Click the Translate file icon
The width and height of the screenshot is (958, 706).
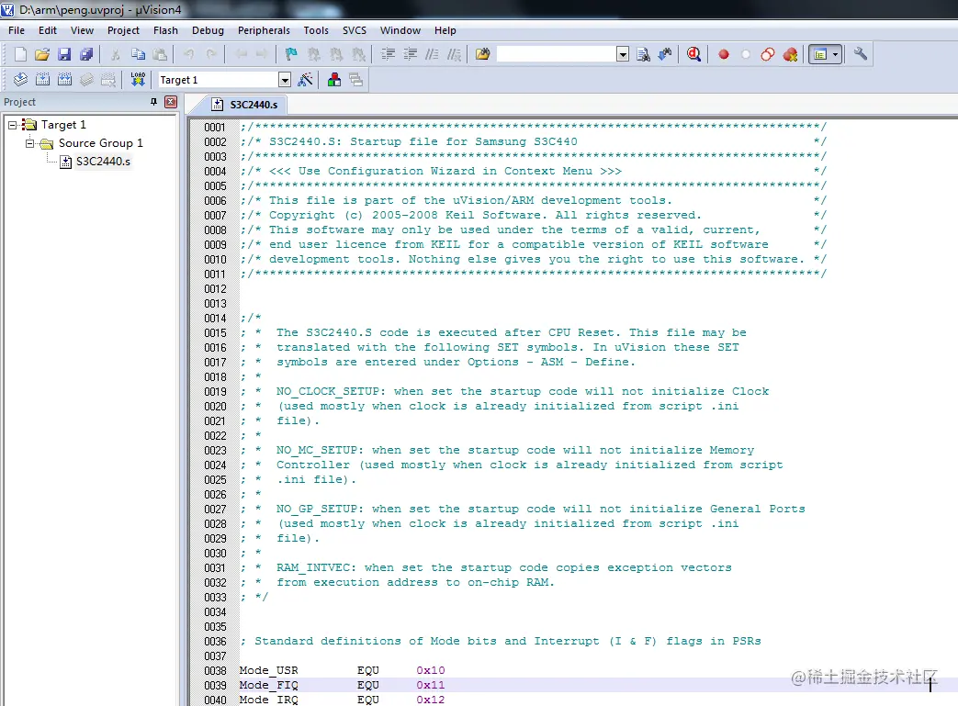click(20, 79)
